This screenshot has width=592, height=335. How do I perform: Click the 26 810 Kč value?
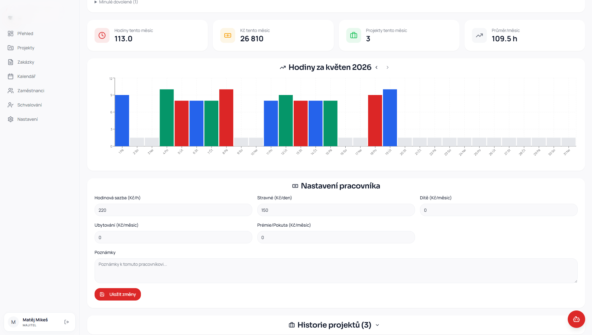(x=252, y=39)
